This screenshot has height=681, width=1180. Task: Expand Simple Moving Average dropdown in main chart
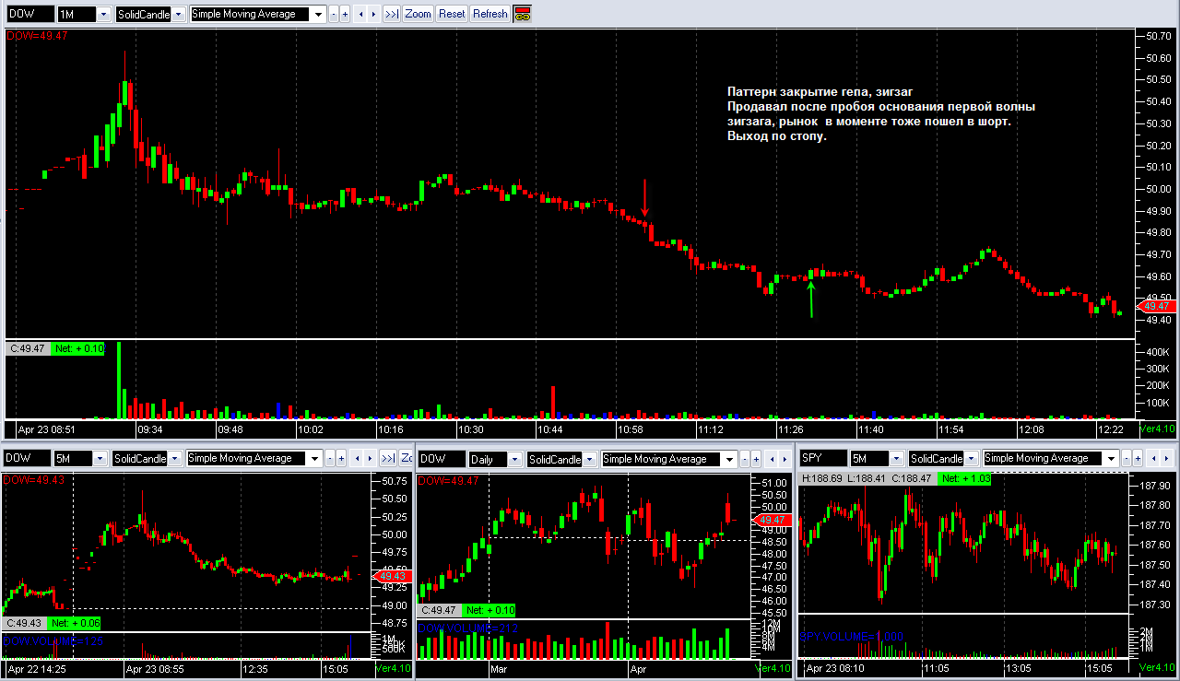tap(319, 15)
